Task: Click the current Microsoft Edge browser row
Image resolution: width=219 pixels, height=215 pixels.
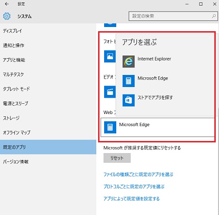Action: [158, 127]
